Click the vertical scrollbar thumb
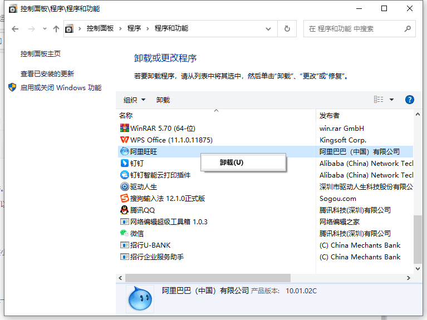 point(418,239)
